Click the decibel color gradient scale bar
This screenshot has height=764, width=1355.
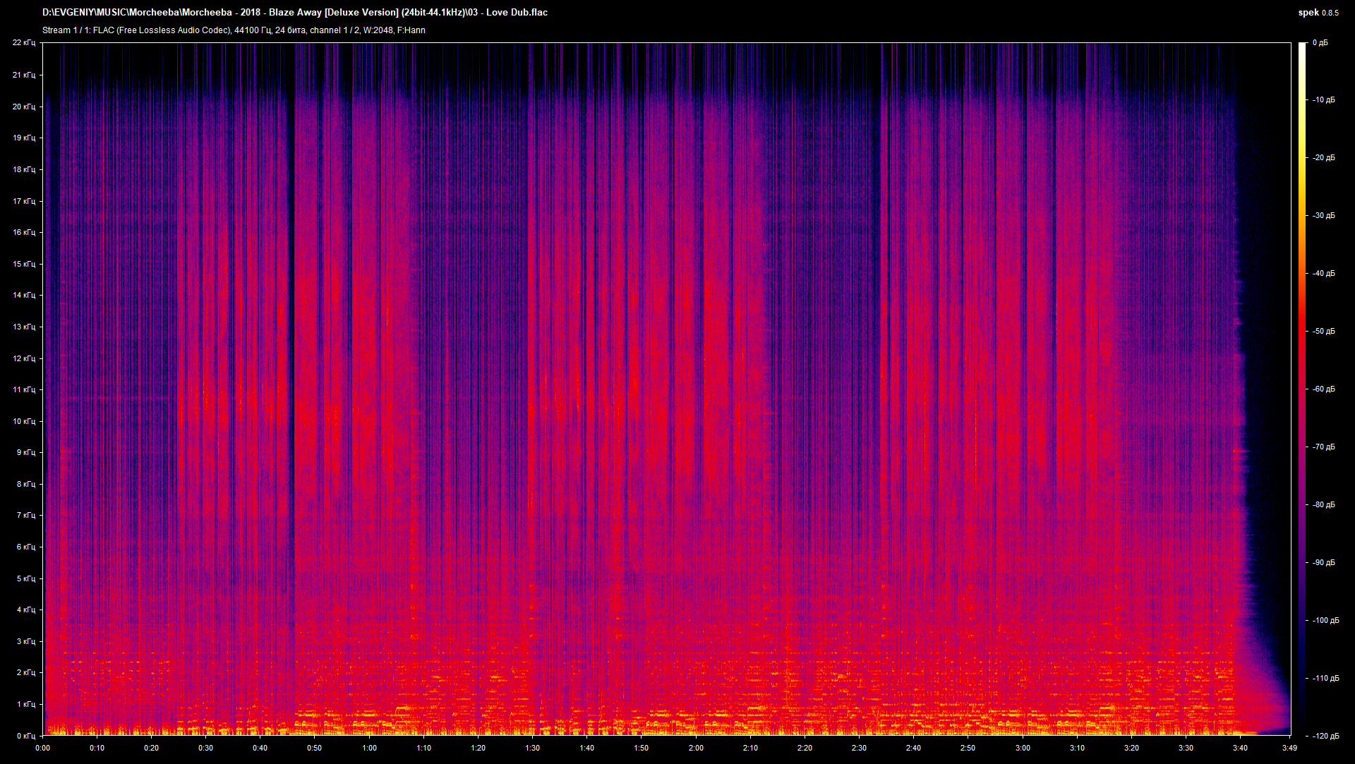click(1302, 389)
